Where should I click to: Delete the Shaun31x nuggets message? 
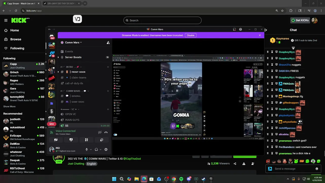click(x=268, y=65)
